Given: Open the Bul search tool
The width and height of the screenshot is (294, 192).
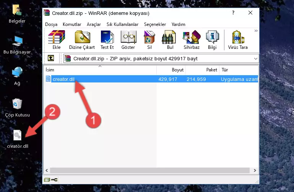Looking at the screenshot, I should [x=170, y=40].
